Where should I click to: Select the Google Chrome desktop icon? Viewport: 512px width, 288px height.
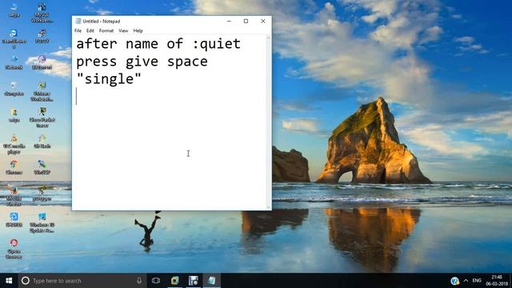pyautogui.click(x=14, y=167)
